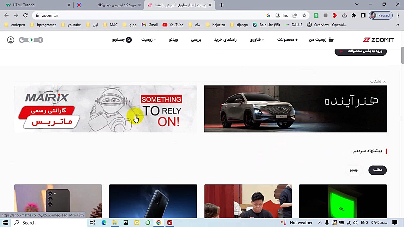Screen dimensions: 404x227
Task: Switch to the فروشگاه اینترنتی دیجی‌کالا tab
Action: click(x=109, y=5)
